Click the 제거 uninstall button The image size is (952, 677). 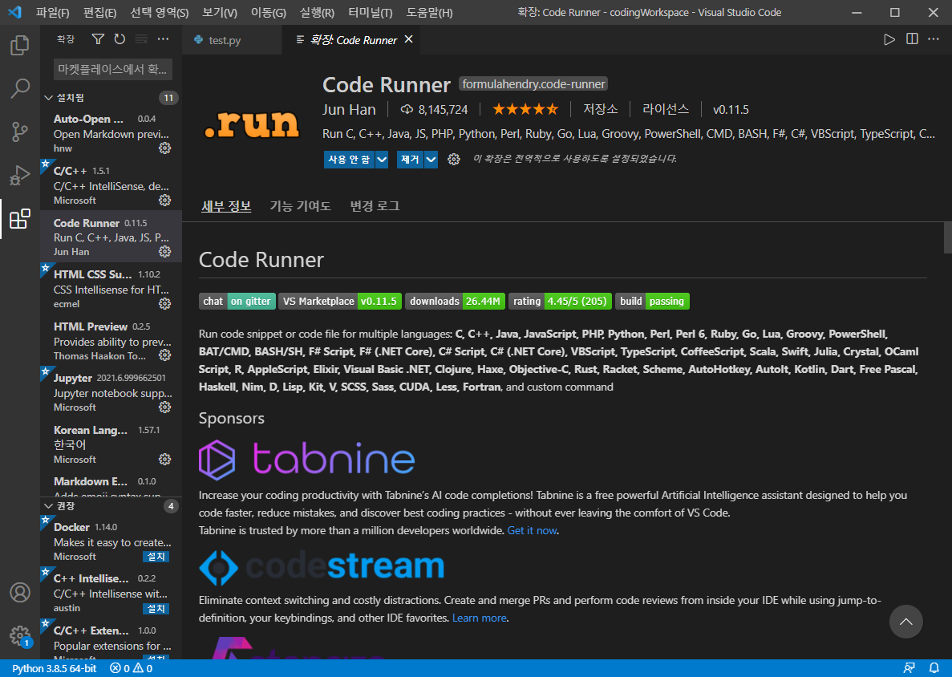[411, 160]
